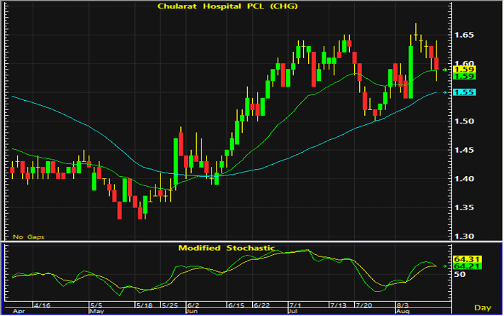Viewport: 504px width, 316px height.
Task: Click the Jul month label
Action: click(x=293, y=311)
